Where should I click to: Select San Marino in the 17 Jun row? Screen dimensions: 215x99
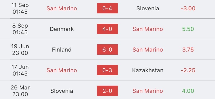pos(62,70)
